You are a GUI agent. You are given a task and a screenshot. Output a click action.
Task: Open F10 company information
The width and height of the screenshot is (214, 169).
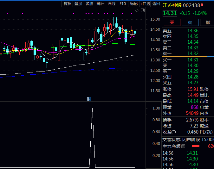pyautogui.click(x=123, y=4)
